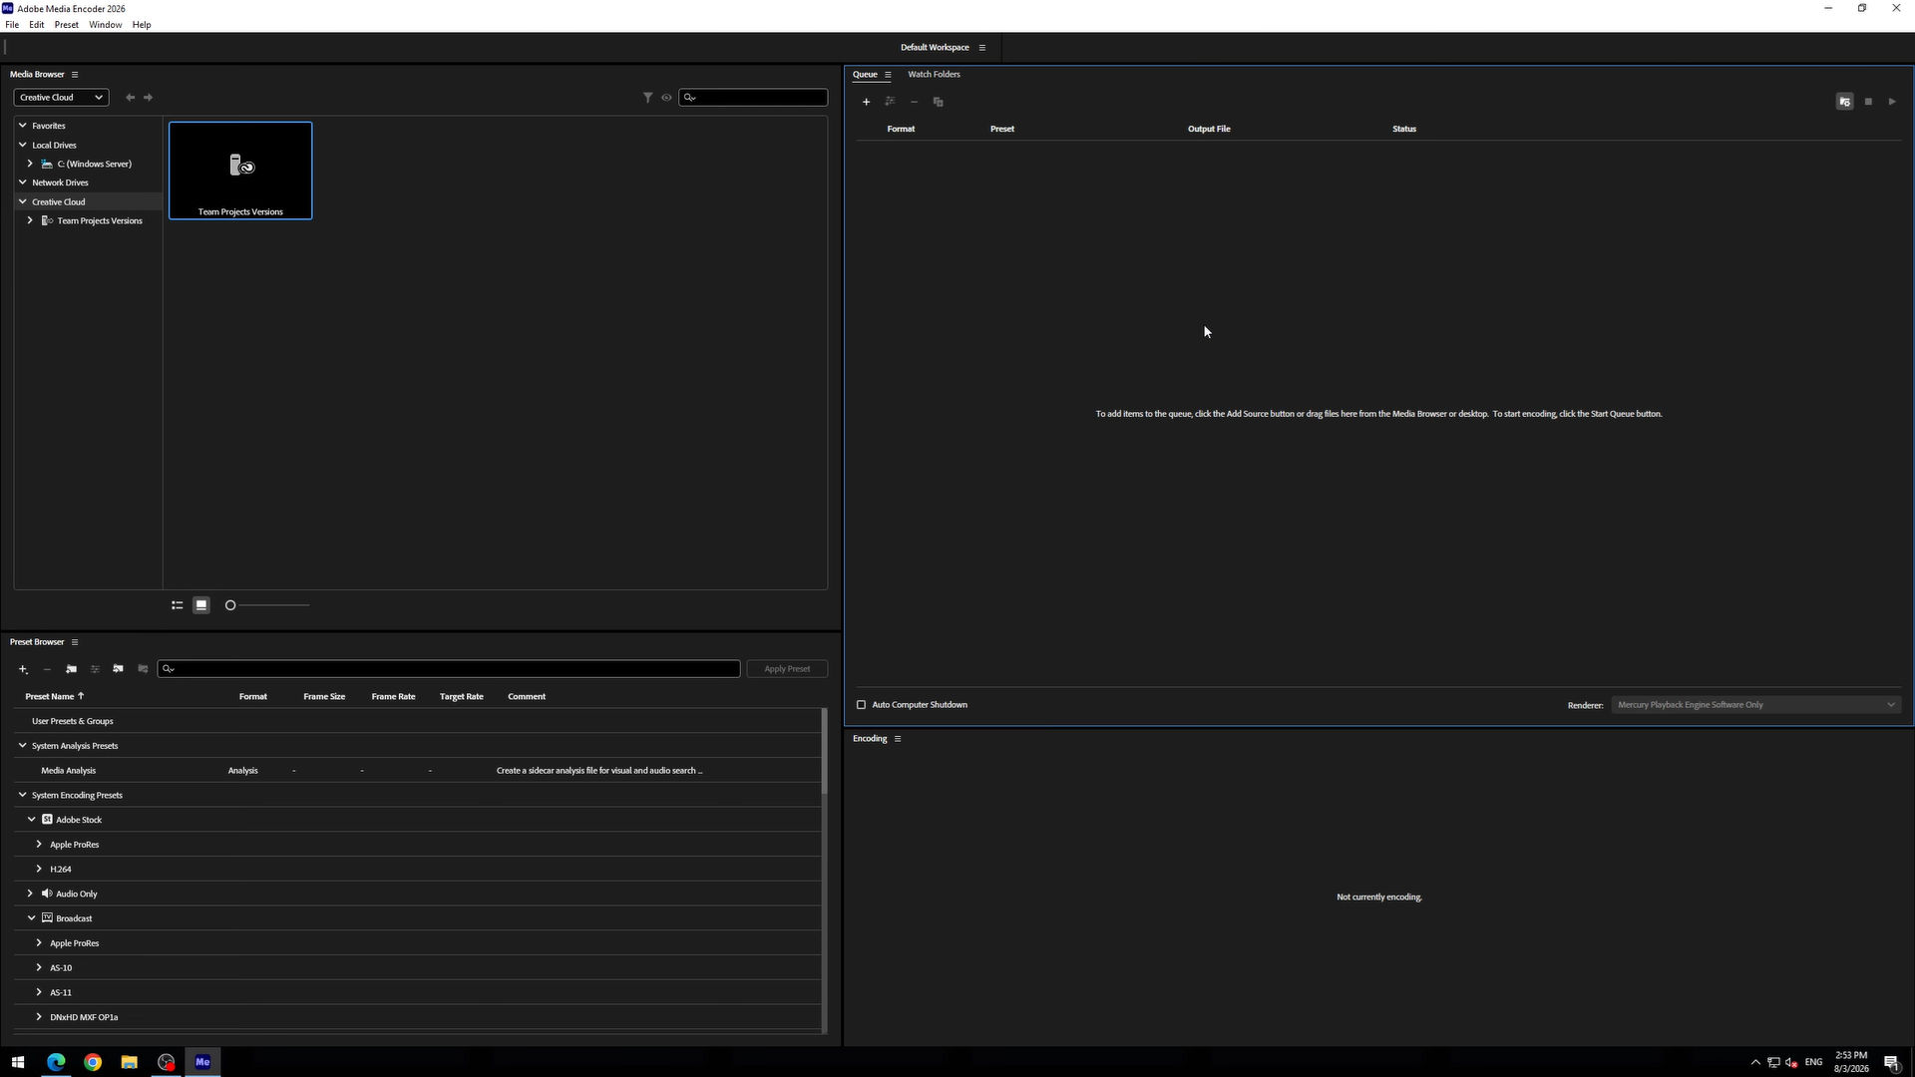
Task: Duplicate the selected Queue item
Action: (938, 102)
